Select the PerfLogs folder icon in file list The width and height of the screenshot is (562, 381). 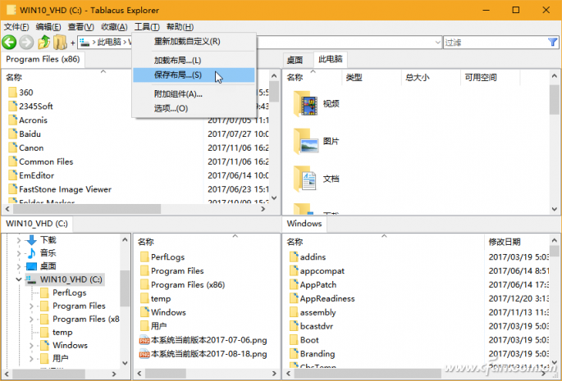click(x=144, y=256)
